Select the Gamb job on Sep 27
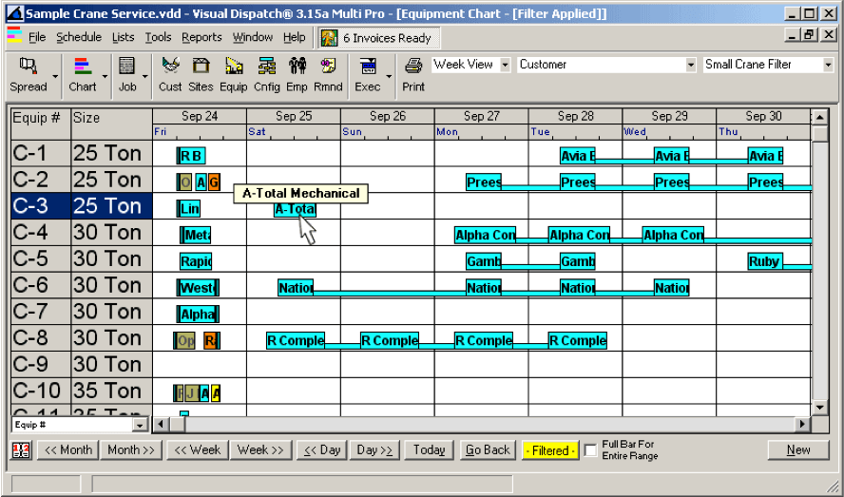 coord(484,261)
